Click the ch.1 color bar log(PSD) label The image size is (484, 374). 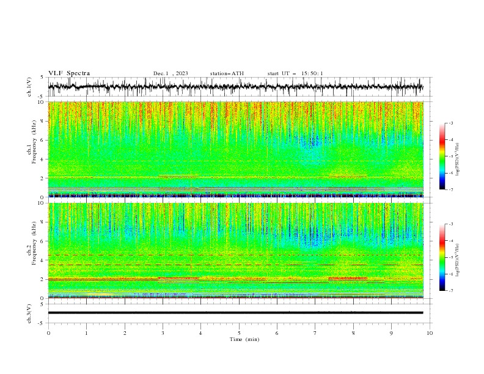tap(457, 159)
